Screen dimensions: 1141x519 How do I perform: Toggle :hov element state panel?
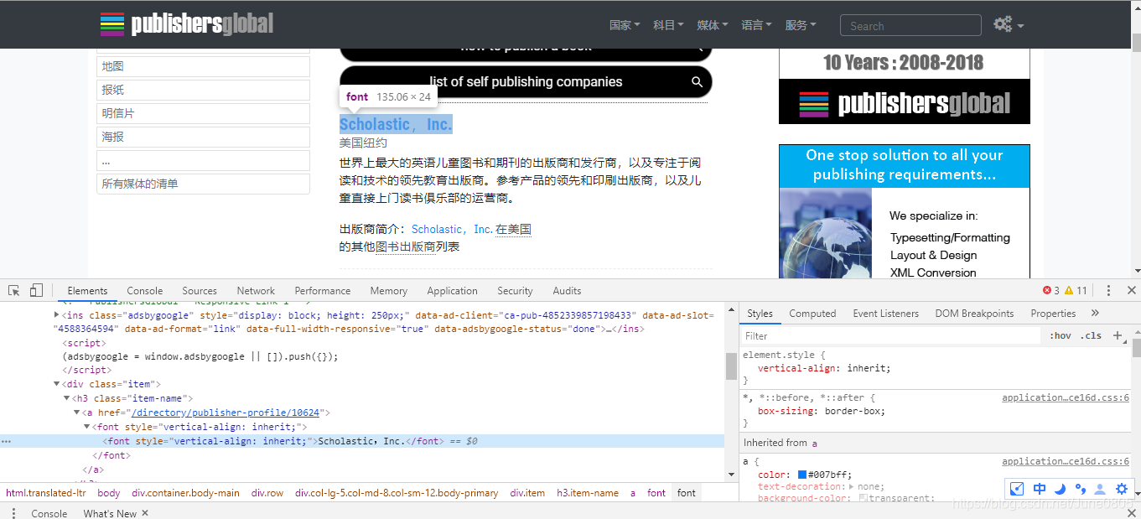(x=1061, y=335)
